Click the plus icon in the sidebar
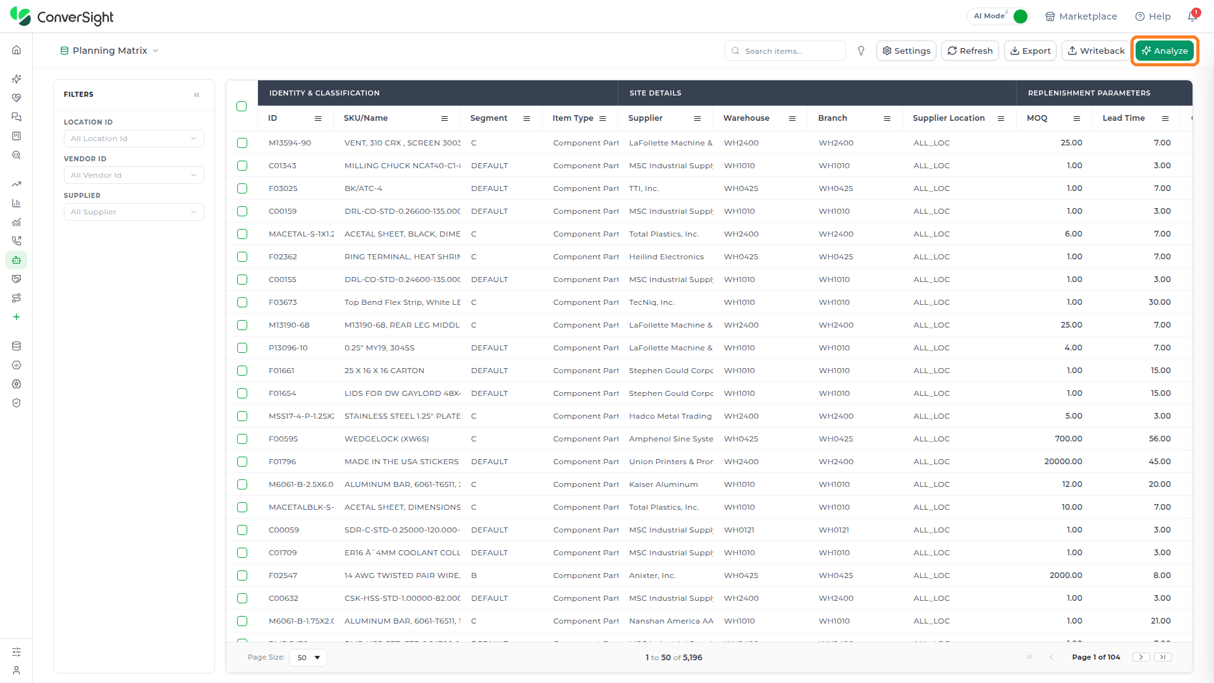Viewport: 1214px width, 683px height. [x=16, y=317]
